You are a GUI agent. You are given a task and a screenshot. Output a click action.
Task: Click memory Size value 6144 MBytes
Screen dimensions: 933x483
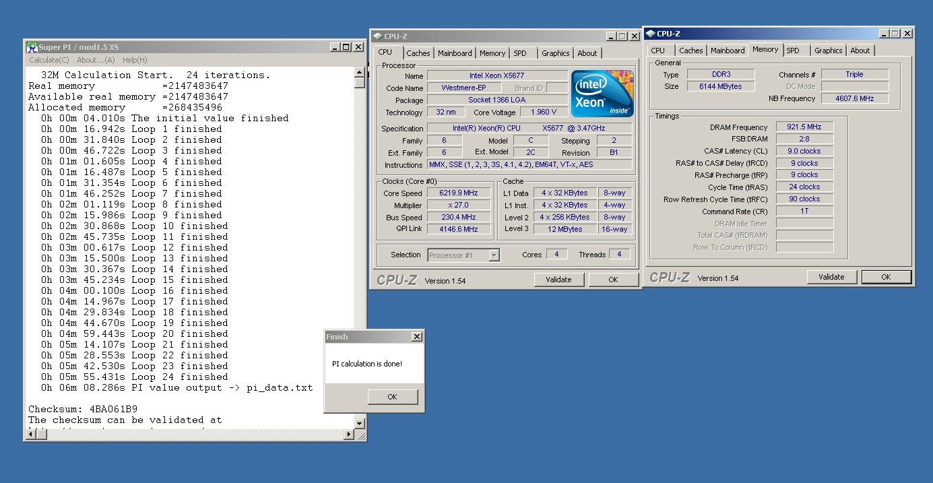pos(721,86)
